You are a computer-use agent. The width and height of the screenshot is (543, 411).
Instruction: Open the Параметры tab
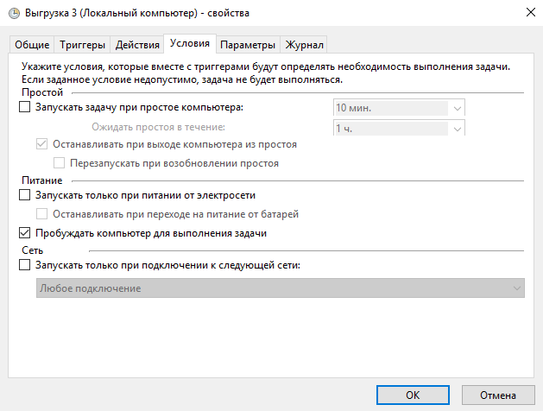(x=248, y=45)
